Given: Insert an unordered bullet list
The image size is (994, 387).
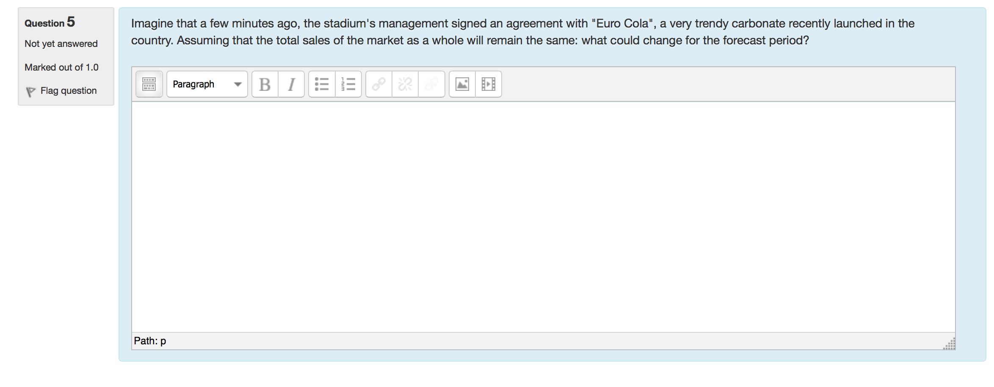Looking at the screenshot, I should coord(322,84).
